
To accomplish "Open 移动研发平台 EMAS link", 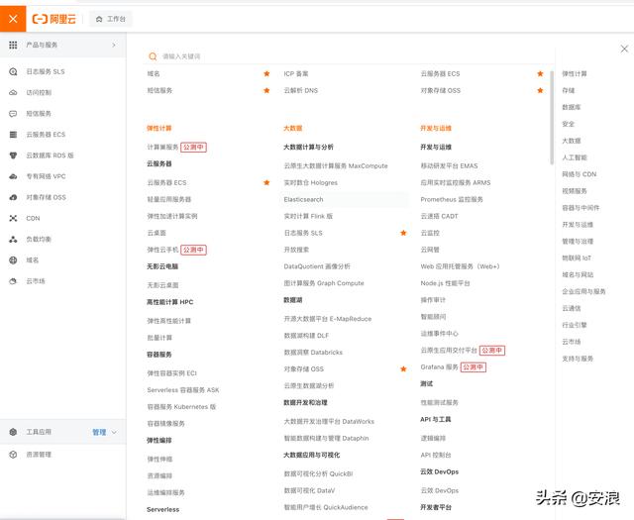I will [449, 165].
